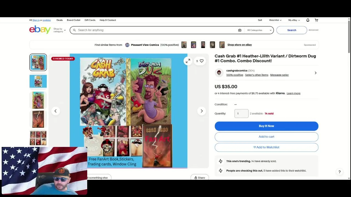Click the cashgrabcomics seller avatar
Viewport: 351px width, 197px height.
(219, 73)
